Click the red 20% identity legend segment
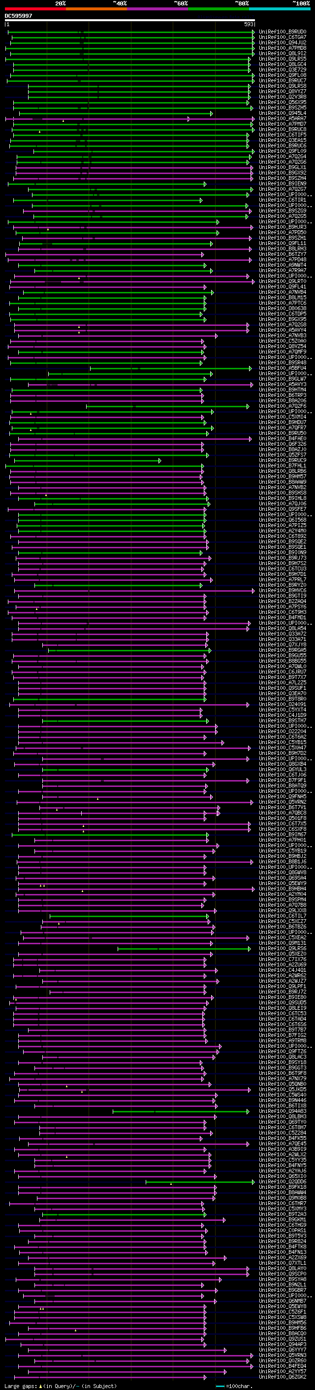 point(35,9)
